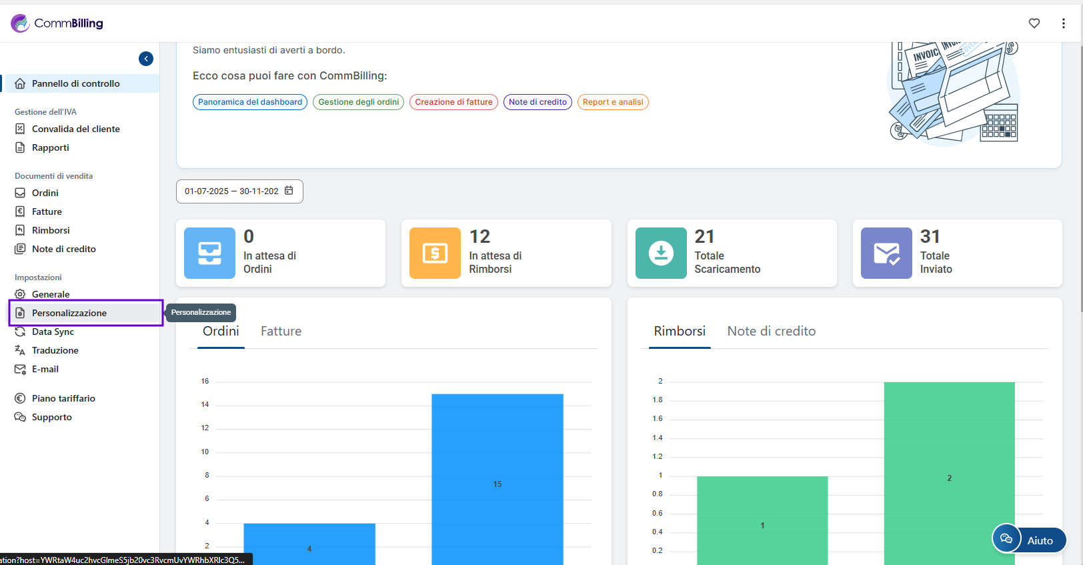Click the blue pending orders inbox icon
The height and width of the screenshot is (565, 1083).
click(x=209, y=253)
